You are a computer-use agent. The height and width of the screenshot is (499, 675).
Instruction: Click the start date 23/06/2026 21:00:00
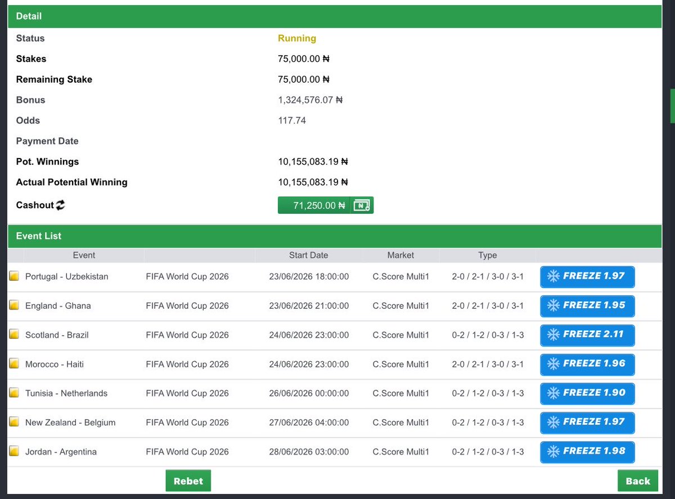coord(309,305)
